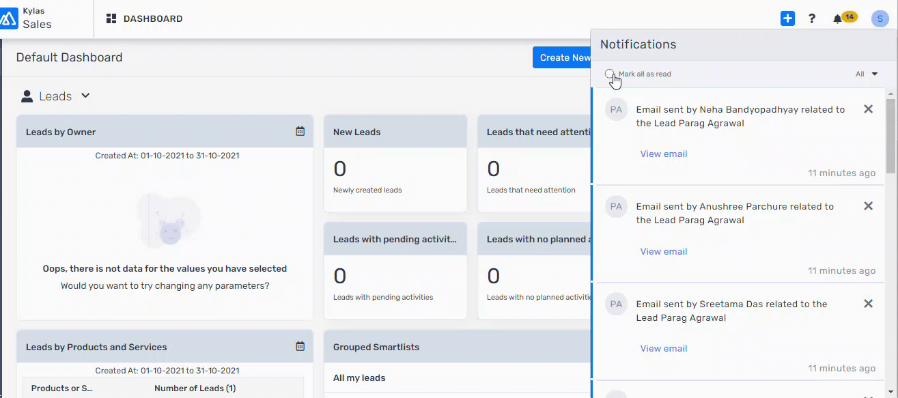The height and width of the screenshot is (398, 898).
Task: Open the Dashboard grid menu icon
Action: tap(111, 18)
